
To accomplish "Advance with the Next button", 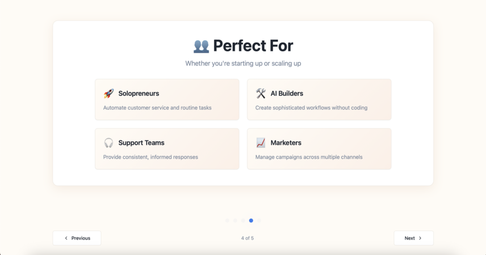I will pyautogui.click(x=414, y=238).
